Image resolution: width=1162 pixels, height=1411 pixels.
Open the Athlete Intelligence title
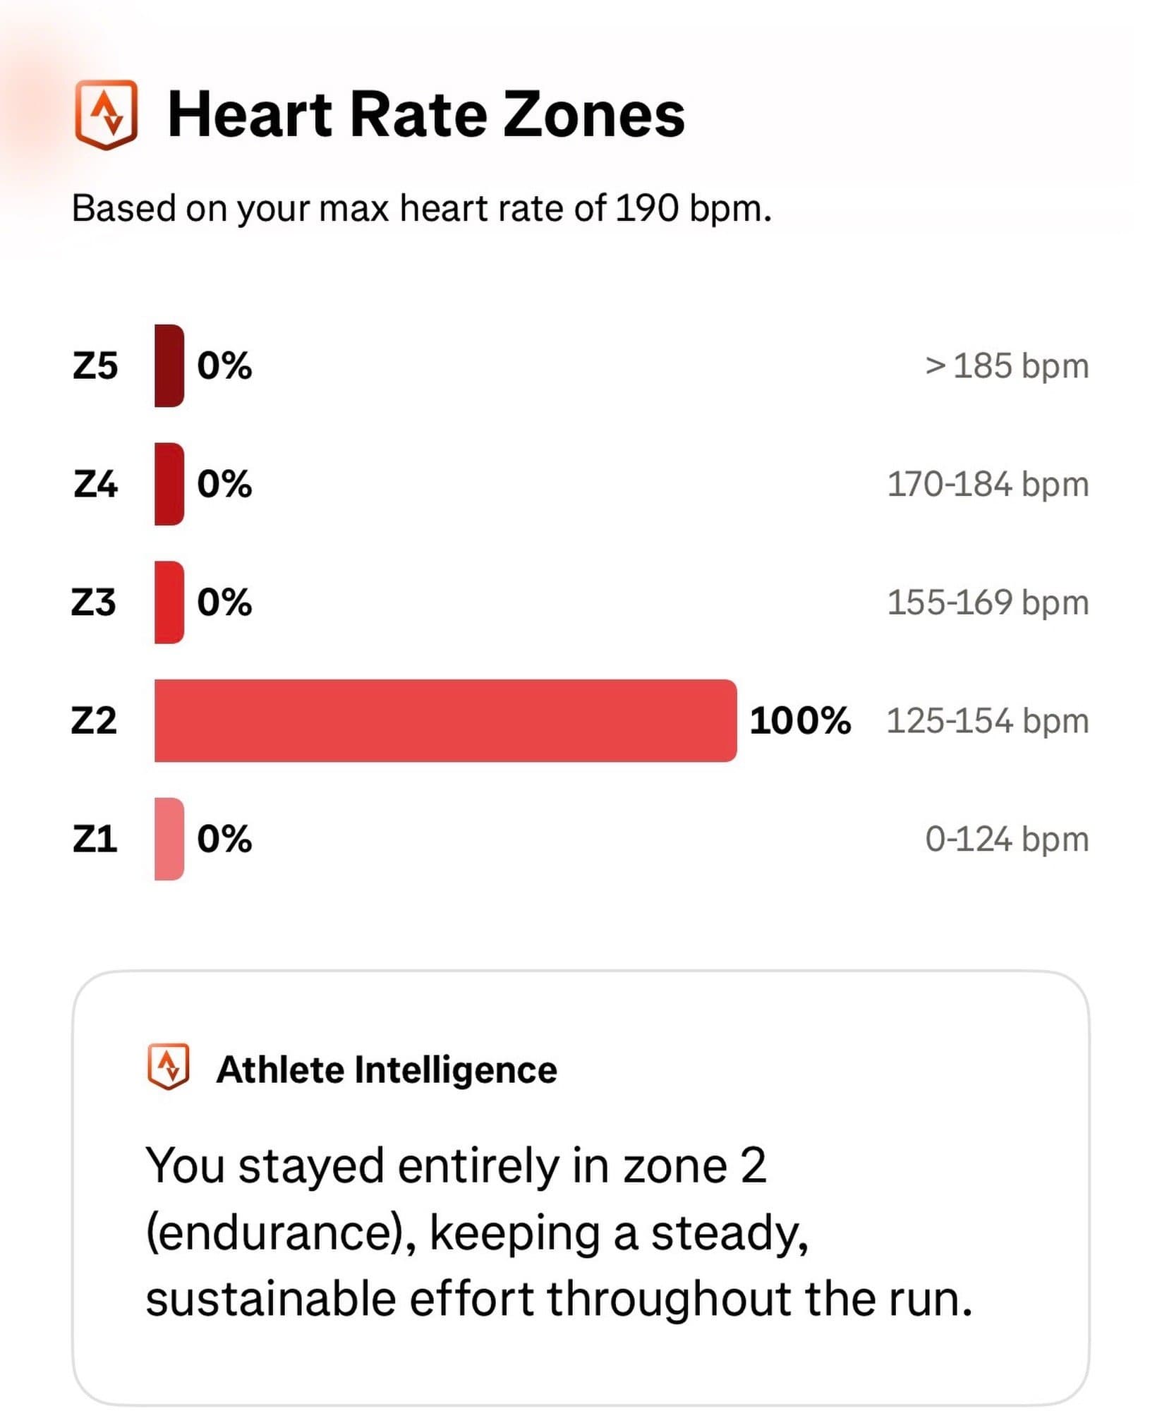[387, 1069]
